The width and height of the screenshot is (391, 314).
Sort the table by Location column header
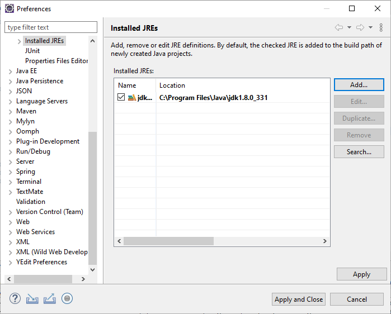pos(172,85)
